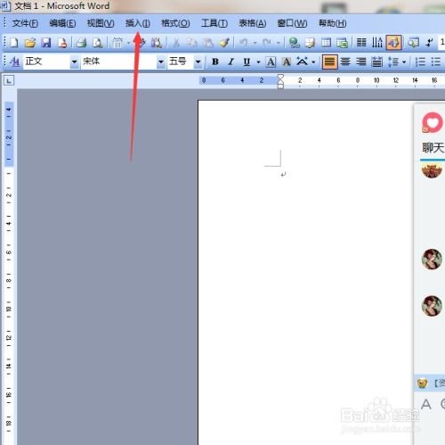Toggle Bold formatting
The width and height of the screenshot is (445, 445).
pos(215,62)
